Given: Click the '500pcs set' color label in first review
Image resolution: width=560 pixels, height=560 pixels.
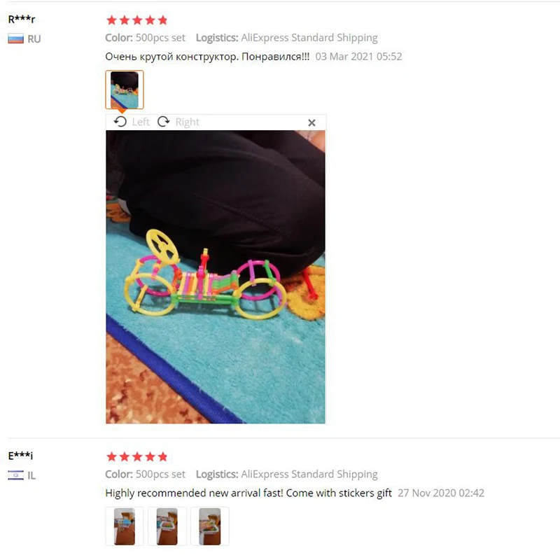Looking at the screenshot, I should point(160,38).
